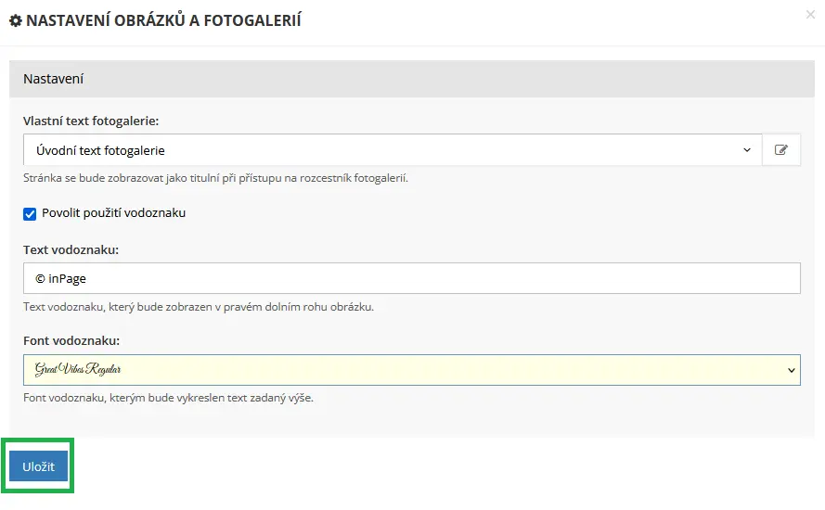
Task: Click the 'Povolit použití vodoznaku' label text
Action: (113, 213)
